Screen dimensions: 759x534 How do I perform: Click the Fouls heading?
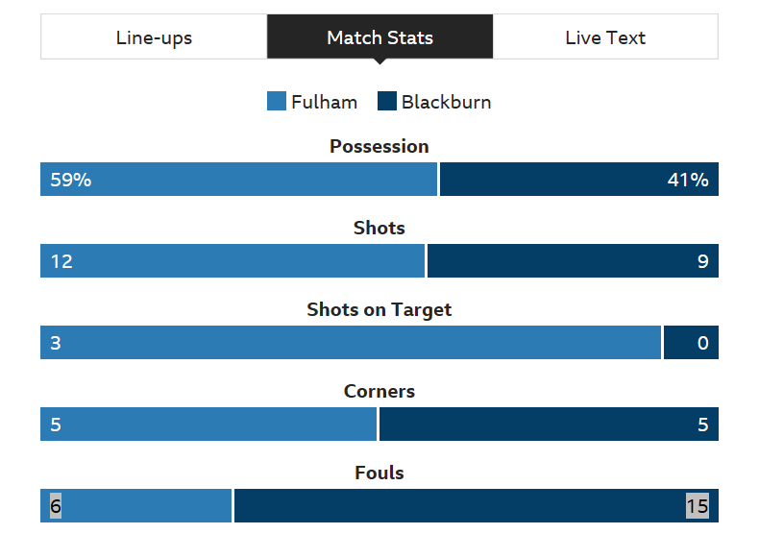[x=379, y=473]
